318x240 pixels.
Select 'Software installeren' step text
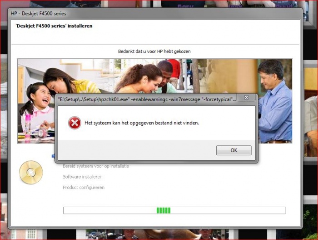point(83,177)
